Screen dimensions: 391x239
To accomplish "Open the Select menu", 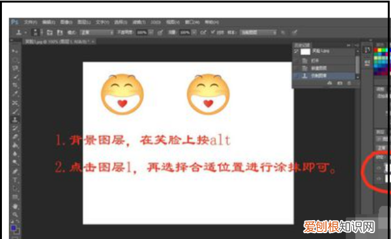I will [121, 22].
